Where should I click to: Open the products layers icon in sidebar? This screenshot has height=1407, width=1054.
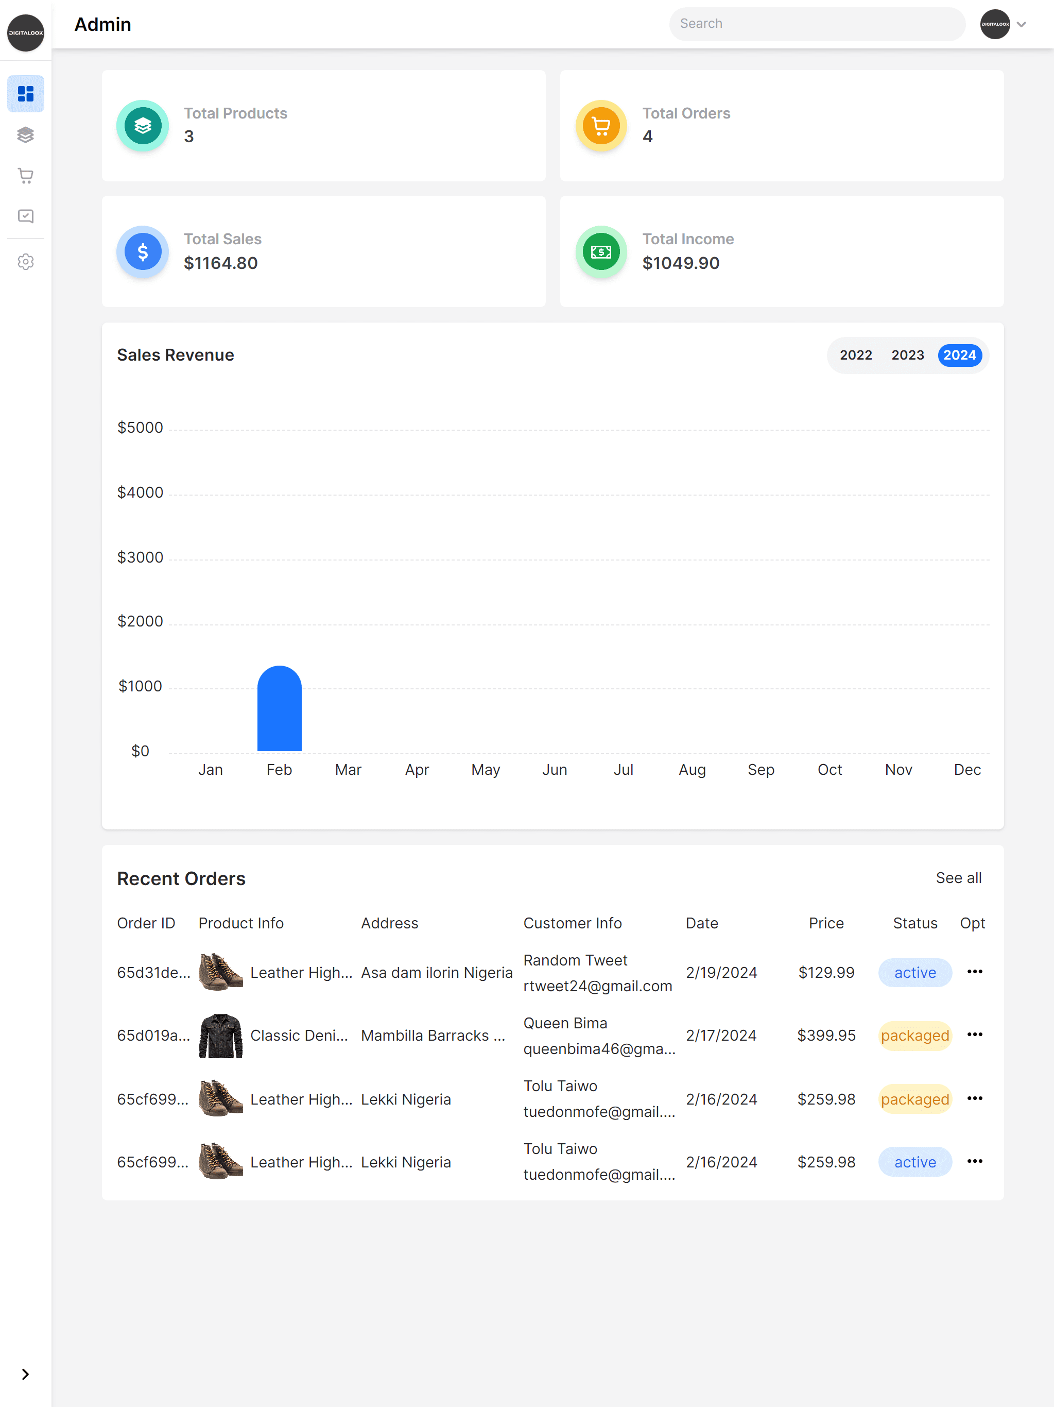click(25, 135)
